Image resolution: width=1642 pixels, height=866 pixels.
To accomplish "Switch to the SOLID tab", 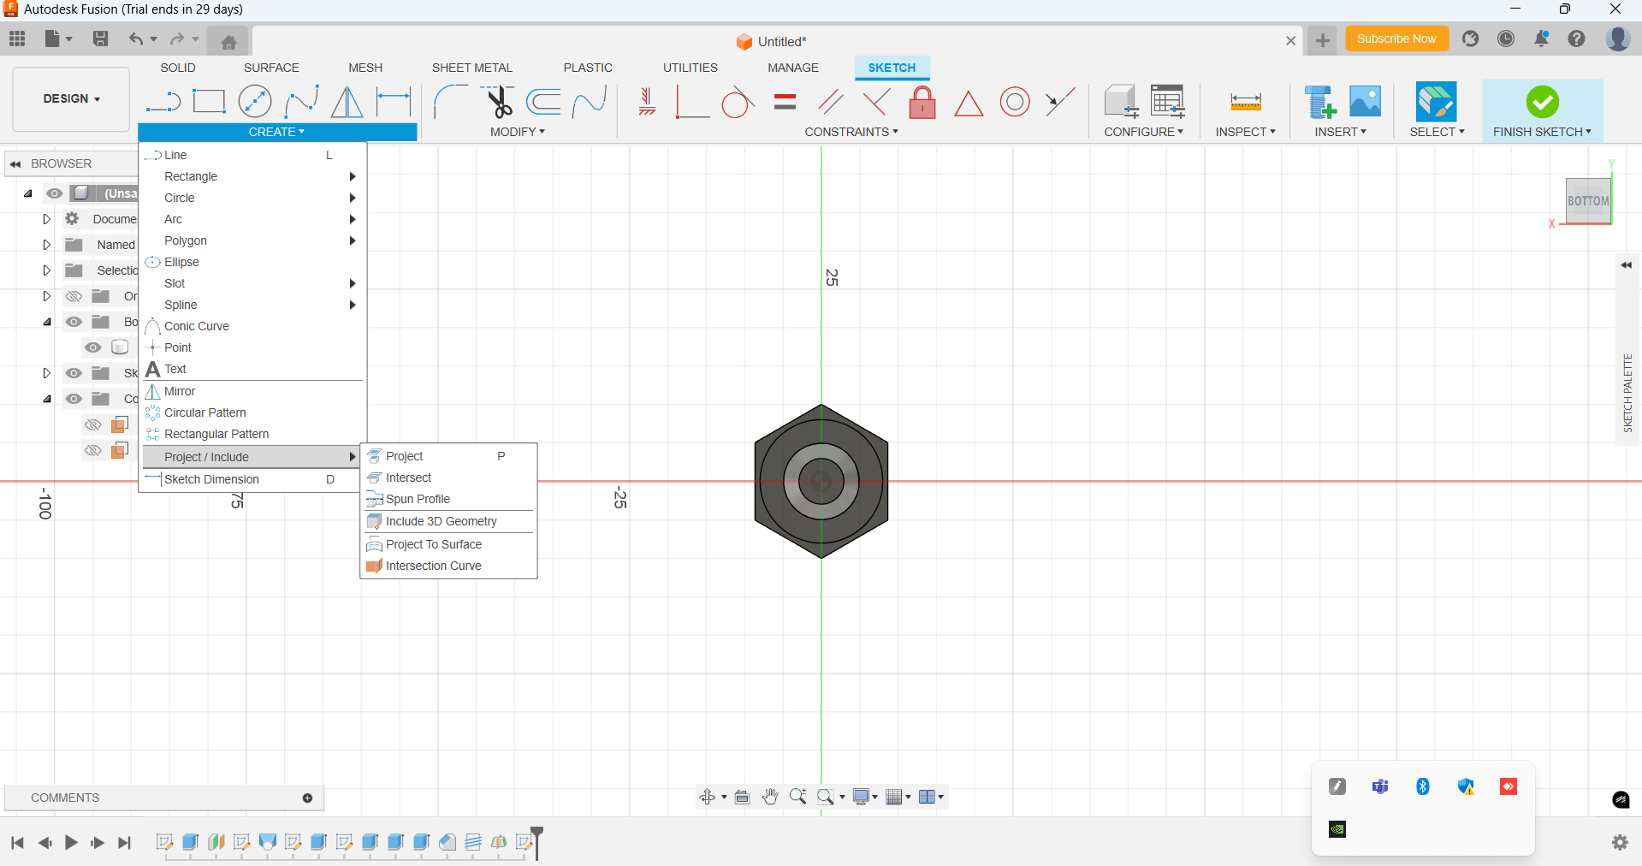I will pyautogui.click(x=178, y=68).
